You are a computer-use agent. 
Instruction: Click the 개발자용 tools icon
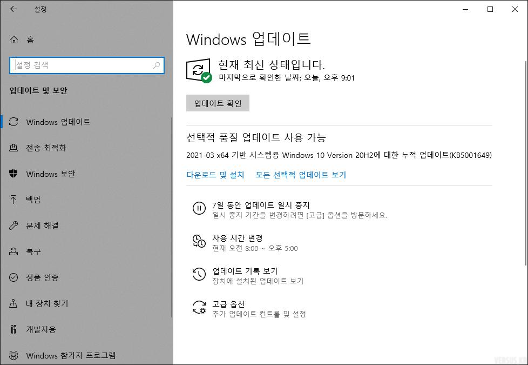point(13,329)
